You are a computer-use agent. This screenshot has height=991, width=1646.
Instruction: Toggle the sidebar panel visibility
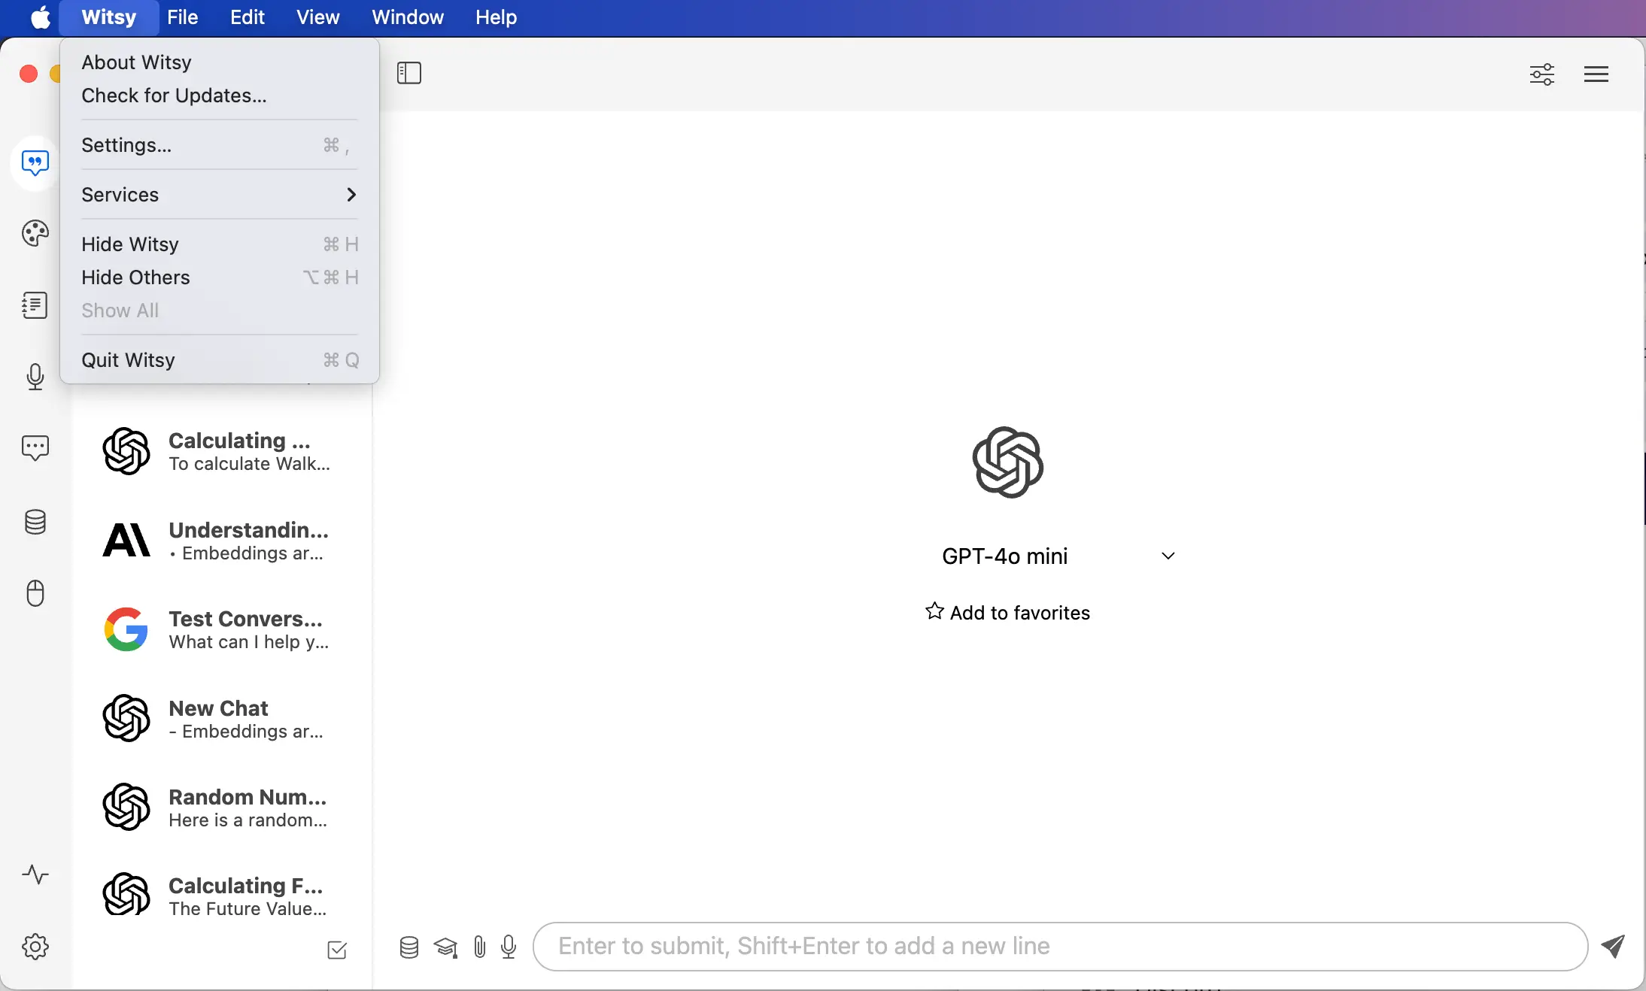pyautogui.click(x=408, y=73)
